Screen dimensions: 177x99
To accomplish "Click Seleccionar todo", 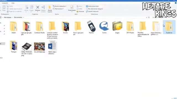I will [x=92, y=6].
